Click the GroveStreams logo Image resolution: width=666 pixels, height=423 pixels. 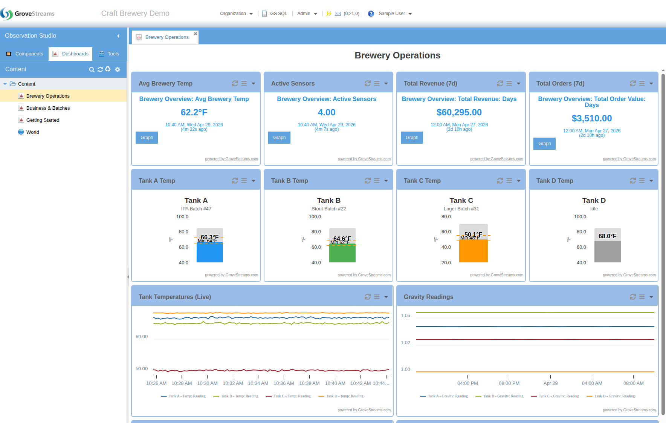pos(27,14)
